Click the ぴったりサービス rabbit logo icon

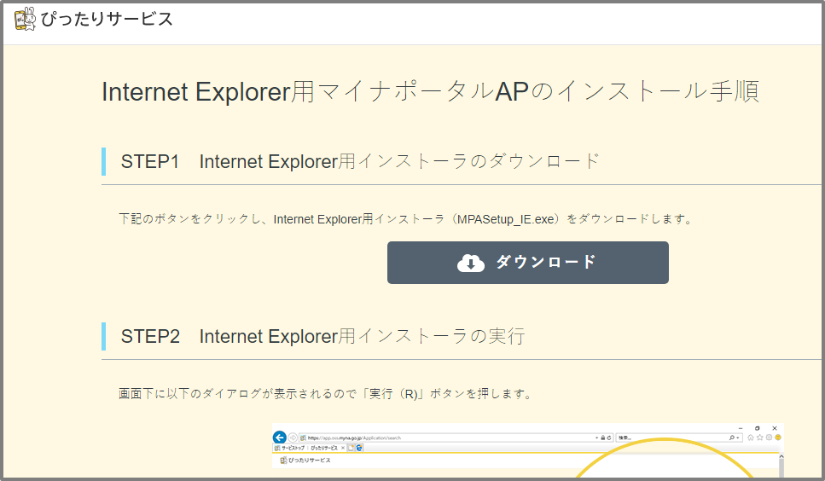[25, 19]
